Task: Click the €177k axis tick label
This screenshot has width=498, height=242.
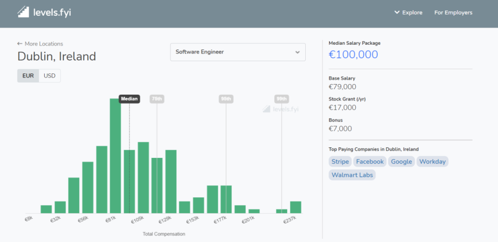Action: point(221,220)
